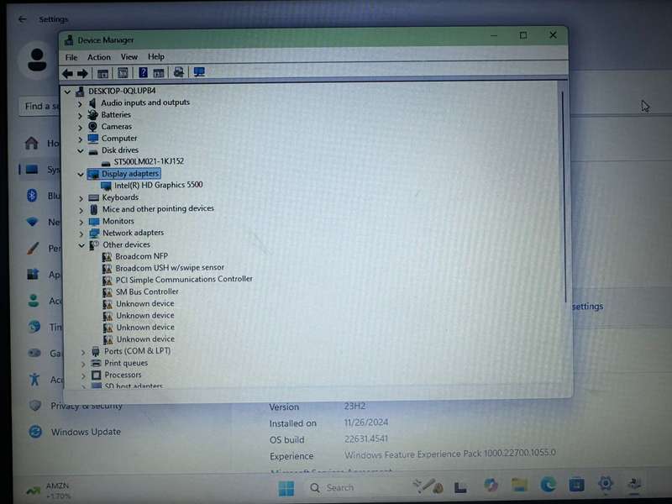This screenshot has width=672, height=504.
Task: Click the Windows Start button
Action: pos(286,488)
